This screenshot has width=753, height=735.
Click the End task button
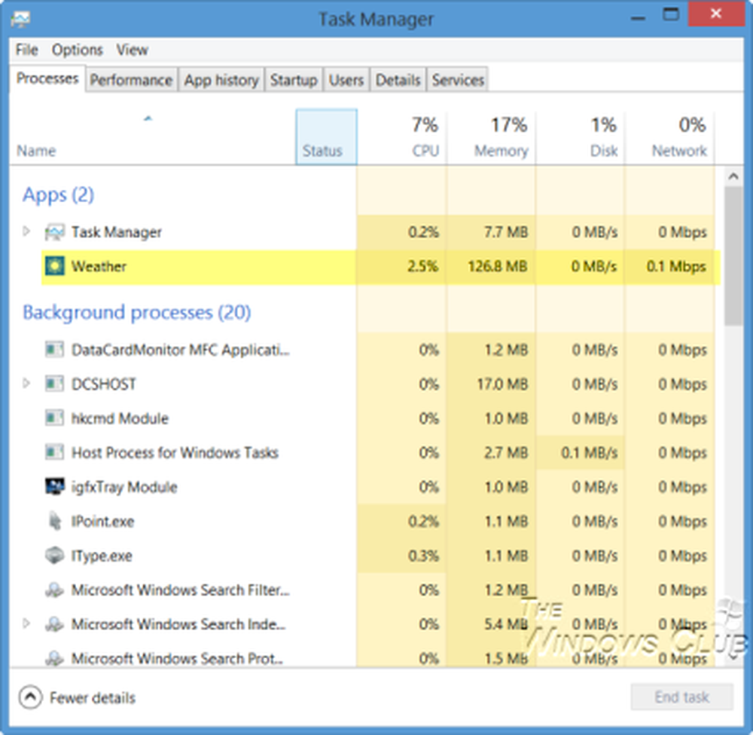tap(682, 697)
